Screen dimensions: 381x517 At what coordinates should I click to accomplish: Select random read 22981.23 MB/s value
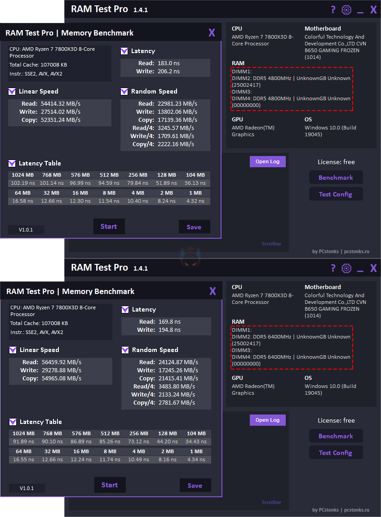(177, 103)
